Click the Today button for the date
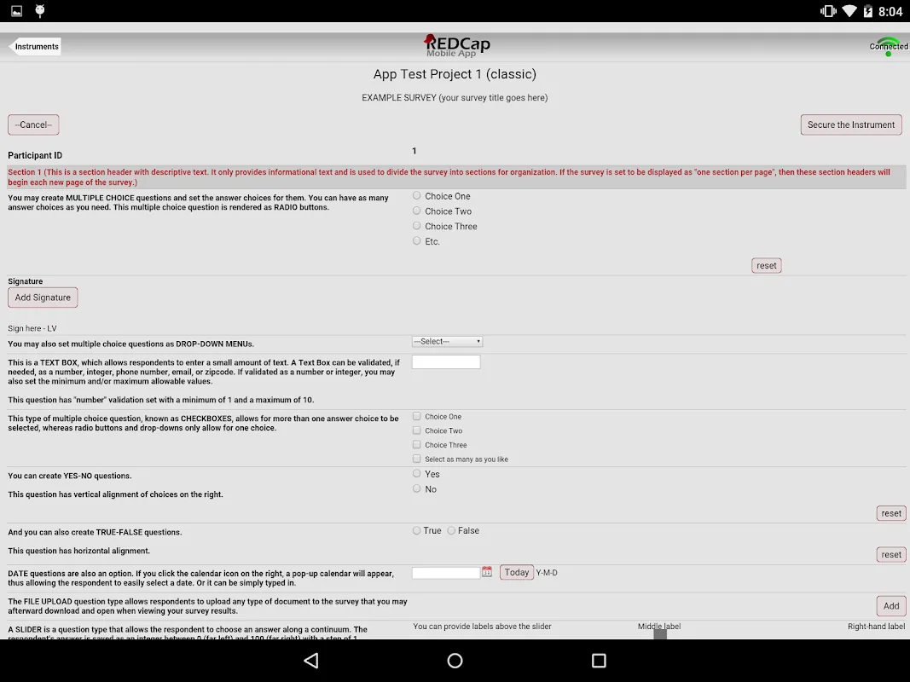 coord(517,573)
